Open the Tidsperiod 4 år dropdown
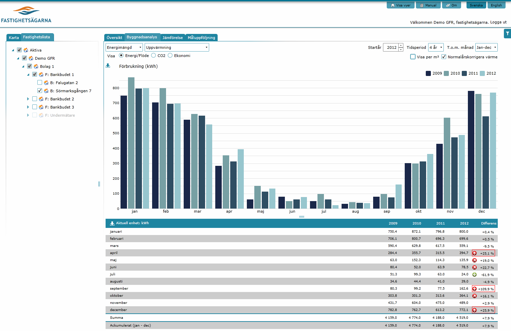 click(x=436, y=47)
